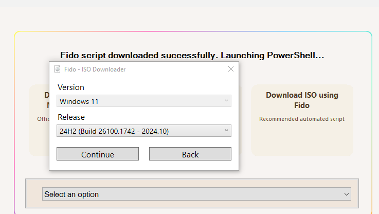Viewport: 379px width, 214px height.
Task: Click the 'Release' label in Fido dialog
Action: pos(71,117)
